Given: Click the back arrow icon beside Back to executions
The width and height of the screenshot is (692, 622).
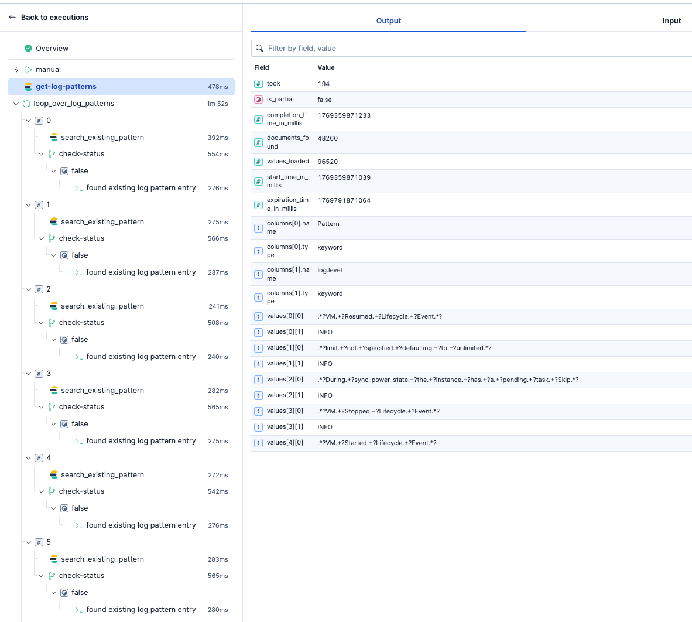Looking at the screenshot, I should coord(12,17).
